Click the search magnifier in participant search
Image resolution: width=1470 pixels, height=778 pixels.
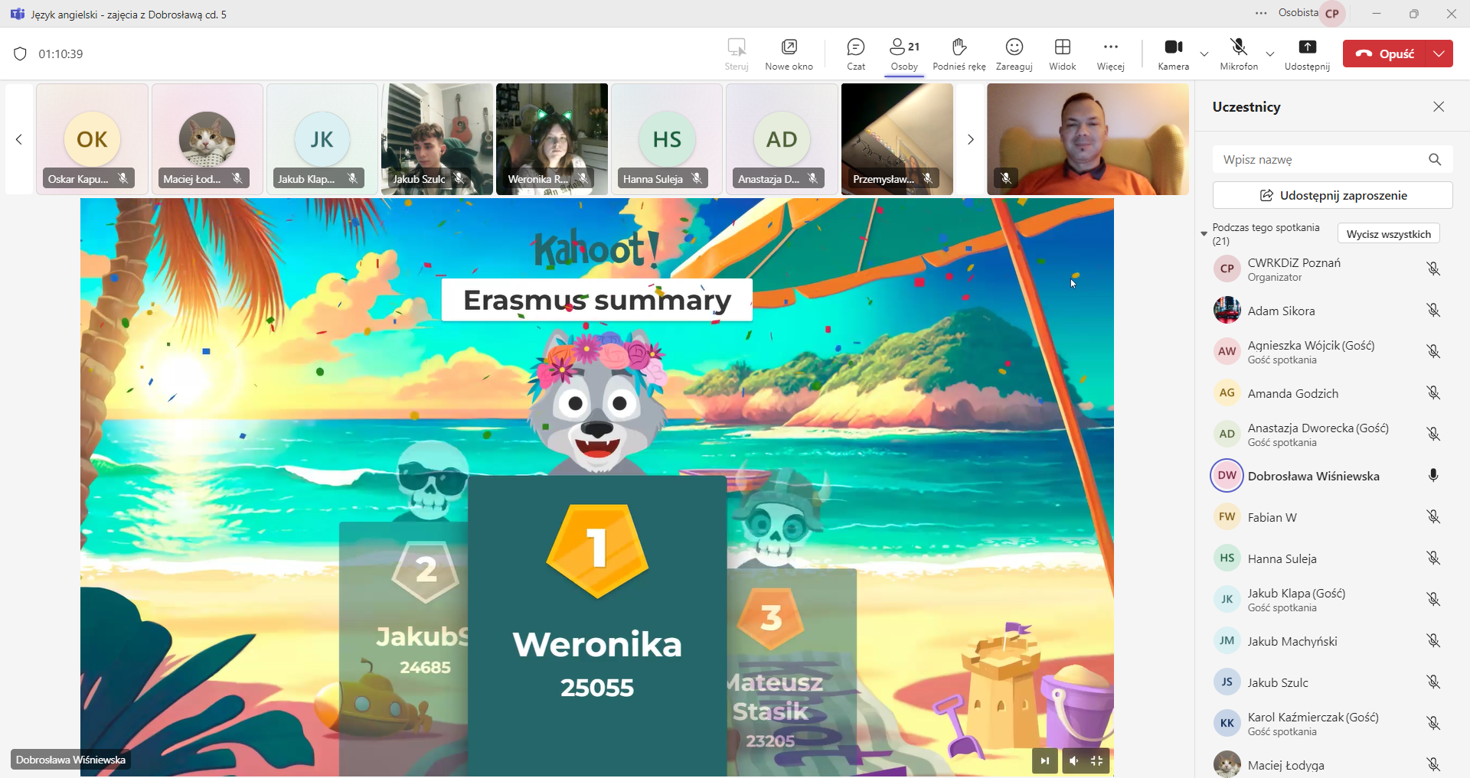pos(1435,159)
